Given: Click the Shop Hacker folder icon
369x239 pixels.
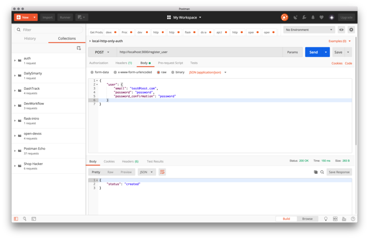Looking at the screenshot, I should (20, 166).
